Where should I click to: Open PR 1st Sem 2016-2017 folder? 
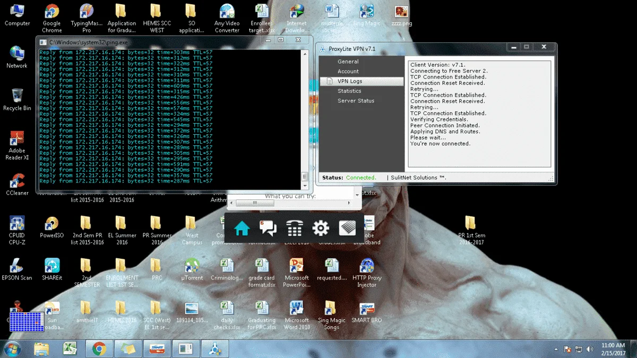point(472,230)
